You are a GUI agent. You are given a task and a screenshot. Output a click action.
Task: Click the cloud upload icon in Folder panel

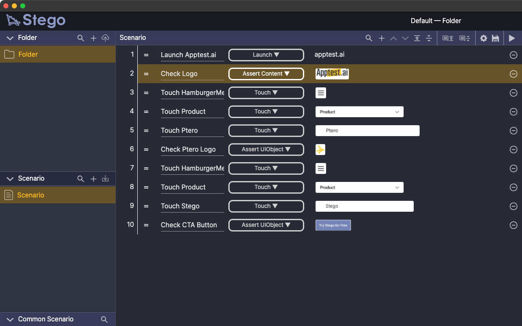[x=105, y=38]
